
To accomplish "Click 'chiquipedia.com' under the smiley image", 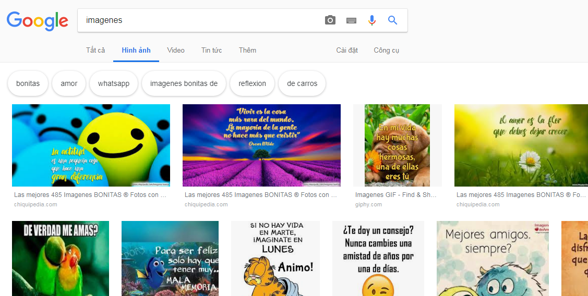I will coord(35,205).
